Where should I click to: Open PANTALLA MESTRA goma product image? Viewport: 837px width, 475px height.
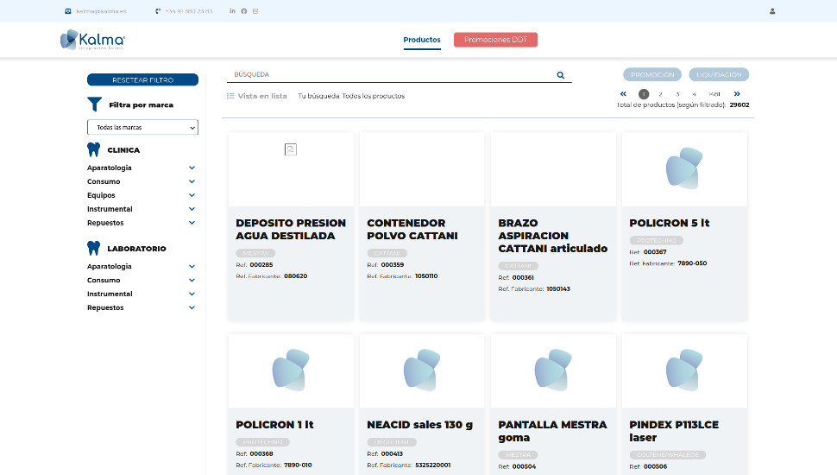click(x=553, y=370)
